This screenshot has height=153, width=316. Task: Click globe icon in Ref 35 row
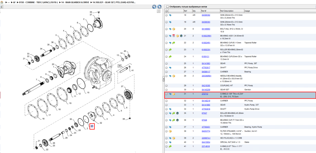[177, 113]
